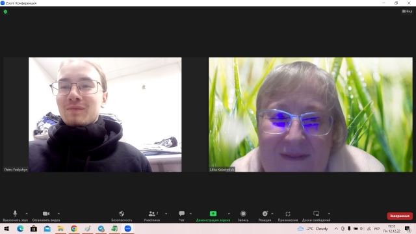
Task: Switch to Google Chrome in taskbar
Action: pyautogui.click(x=74, y=228)
